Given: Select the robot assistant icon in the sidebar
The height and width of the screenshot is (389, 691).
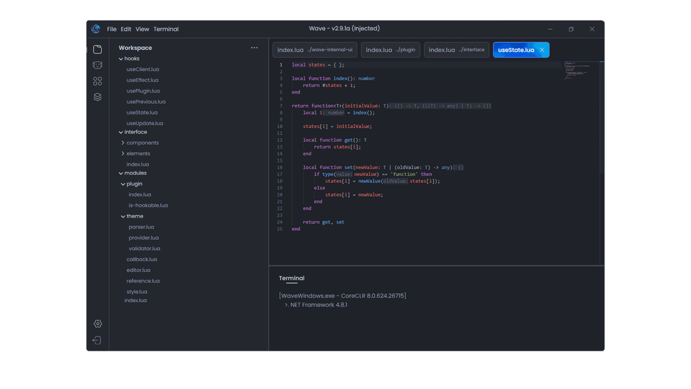Looking at the screenshot, I should click(x=97, y=65).
